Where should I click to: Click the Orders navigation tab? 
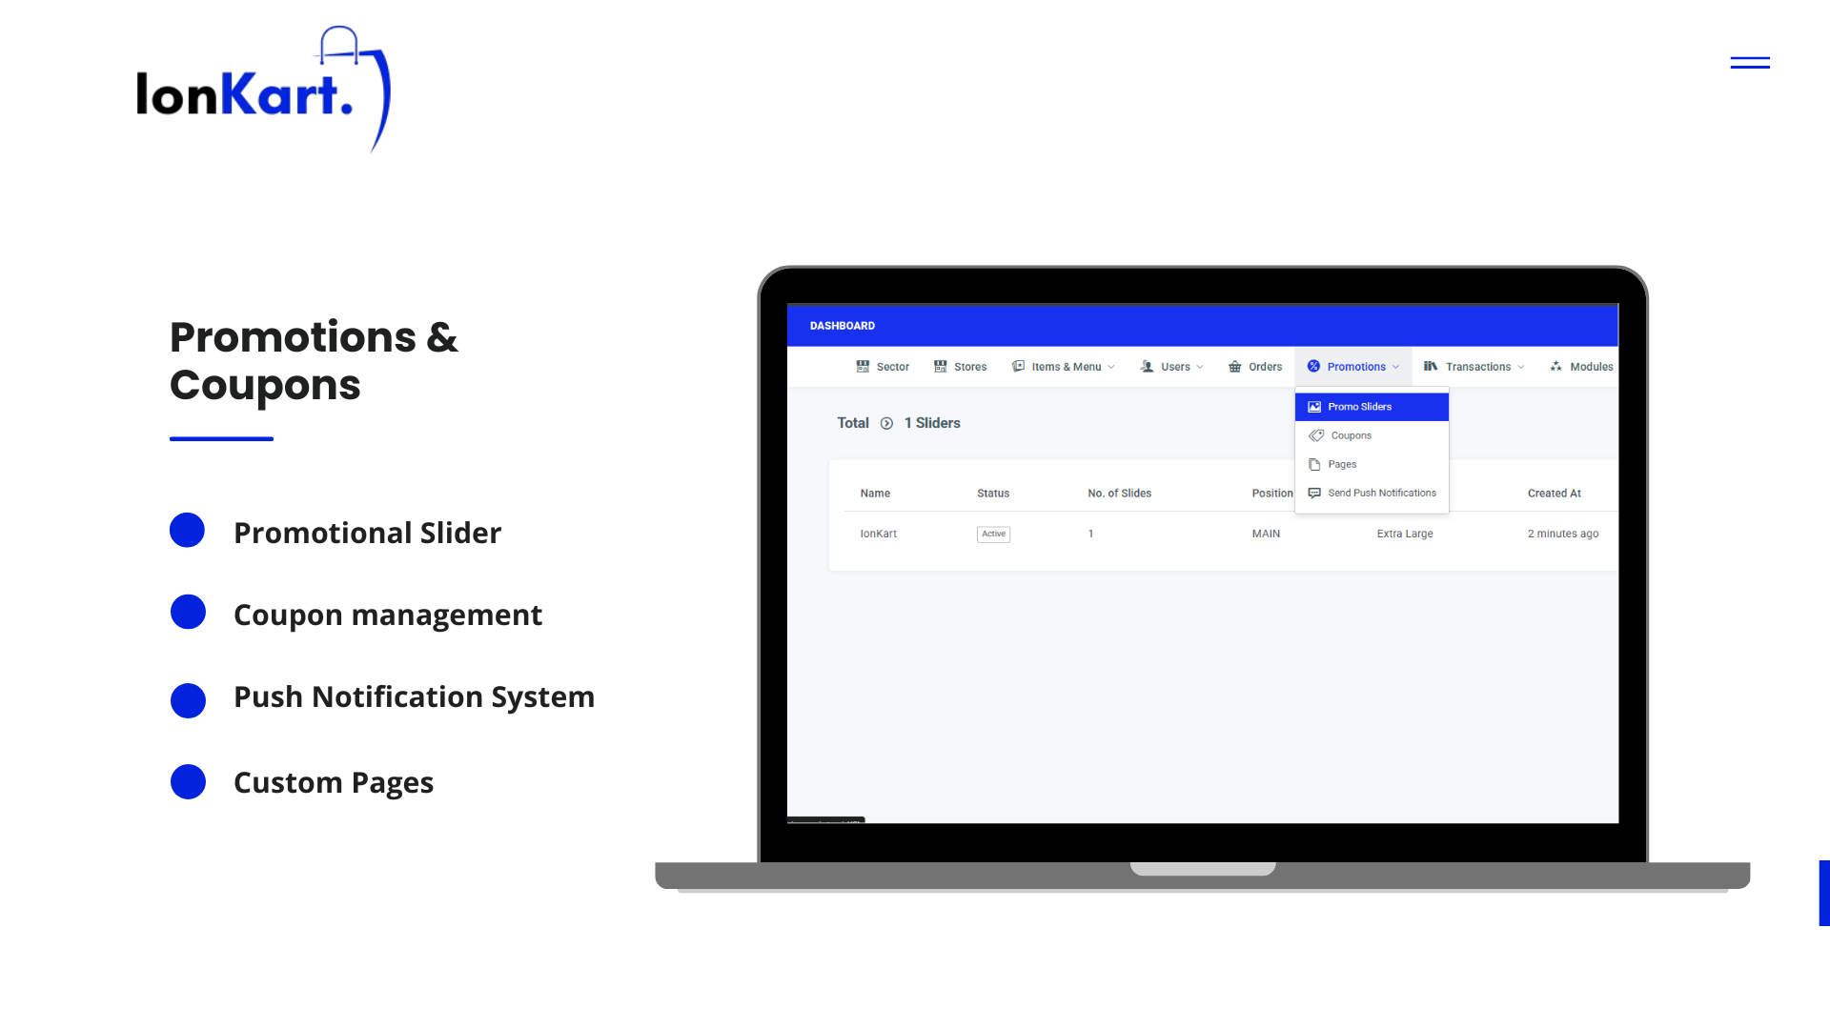pos(1257,366)
